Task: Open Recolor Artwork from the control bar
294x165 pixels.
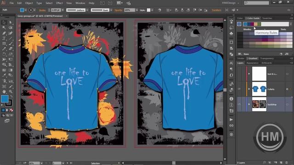Action: [x=159, y=10]
